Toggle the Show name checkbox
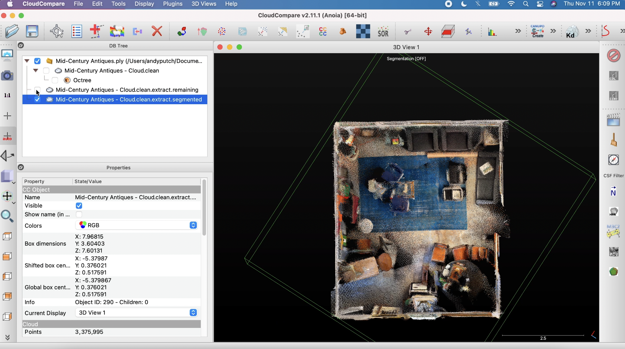 pyautogui.click(x=79, y=214)
